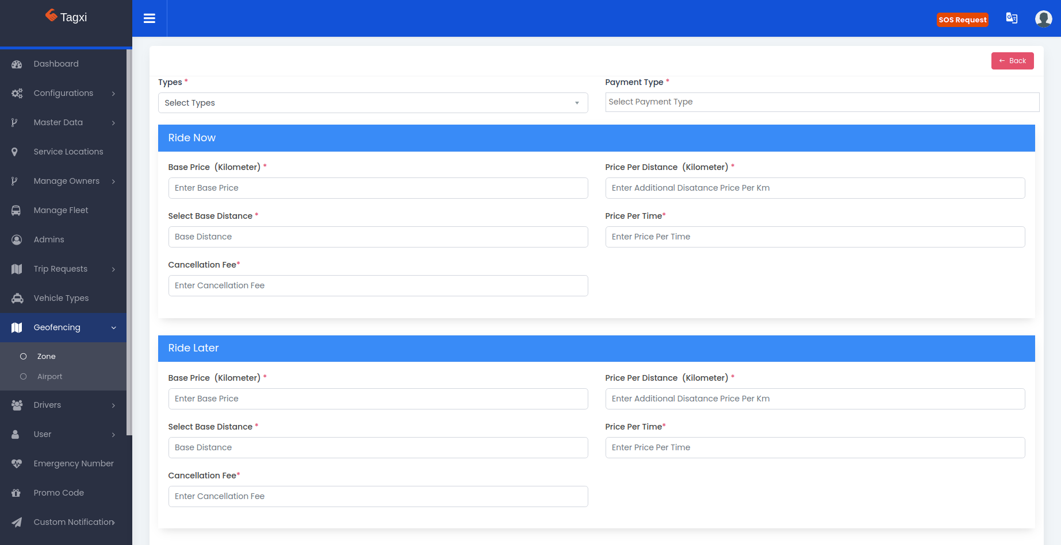The height and width of the screenshot is (545, 1061).
Task: Click the Ride Now Cancellation Fee field
Action: (x=378, y=285)
